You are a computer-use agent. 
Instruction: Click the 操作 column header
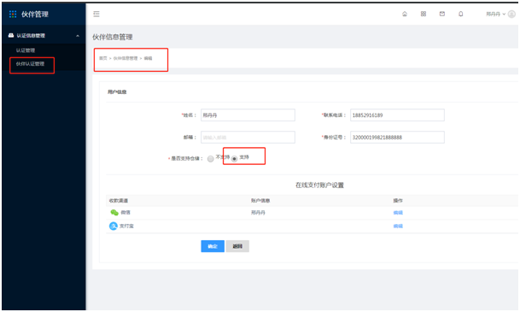tap(398, 201)
